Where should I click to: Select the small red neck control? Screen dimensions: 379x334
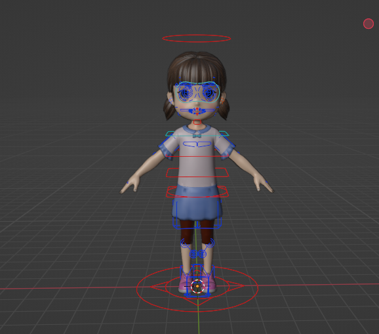tap(197, 122)
